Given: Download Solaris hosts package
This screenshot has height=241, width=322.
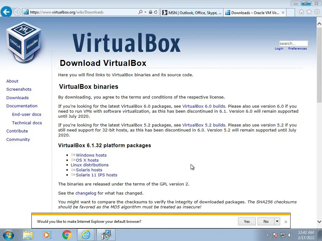Looking at the screenshot, I should click(x=89, y=170).
